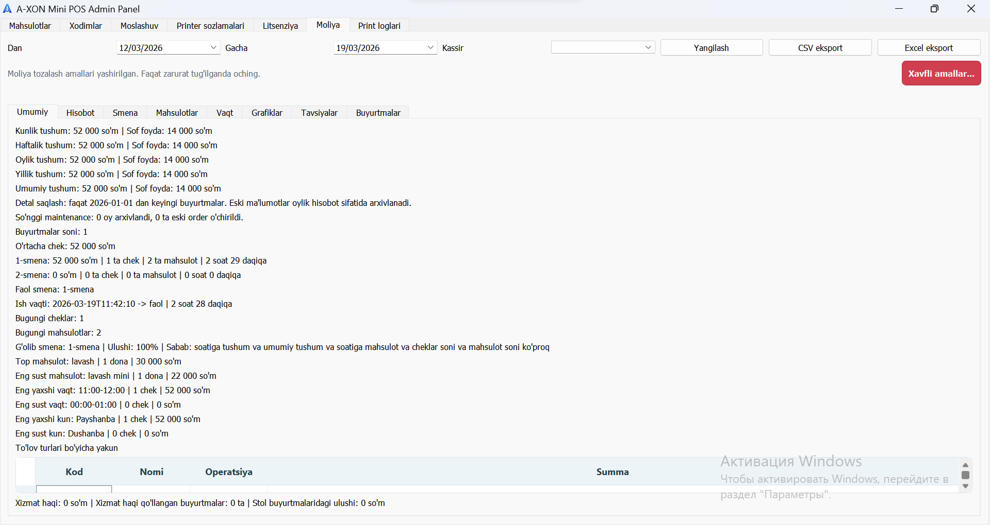Show the Grafiklar sub-tab
990x525 pixels.
click(x=267, y=113)
